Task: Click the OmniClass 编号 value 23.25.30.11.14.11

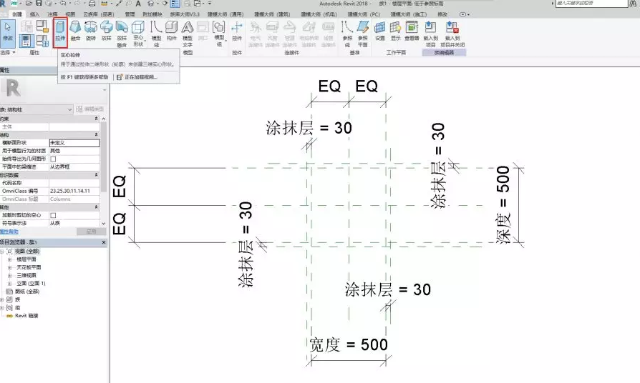Action: 74,191
